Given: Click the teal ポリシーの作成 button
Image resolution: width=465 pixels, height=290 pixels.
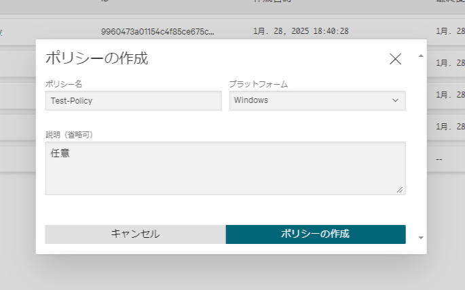Looking at the screenshot, I should click(x=316, y=234).
